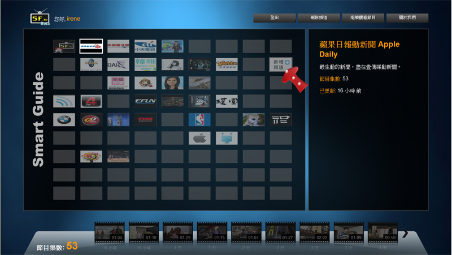The image size is (452, 255).
Task: Open the Gorgeous Designs pink channel tile
Action: (118, 83)
